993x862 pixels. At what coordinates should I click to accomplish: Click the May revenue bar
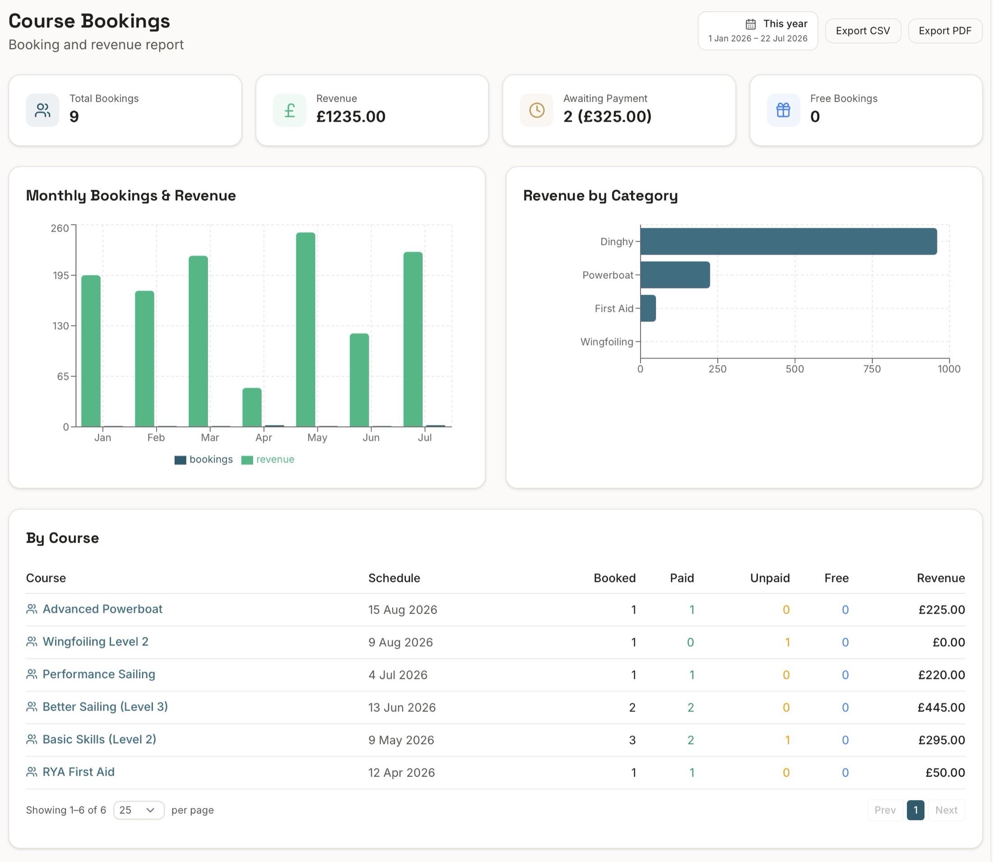pos(306,330)
